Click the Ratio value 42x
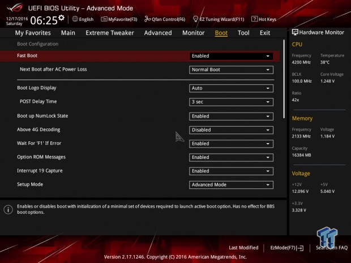The height and width of the screenshot is (263, 351). click(x=296, y=100)
